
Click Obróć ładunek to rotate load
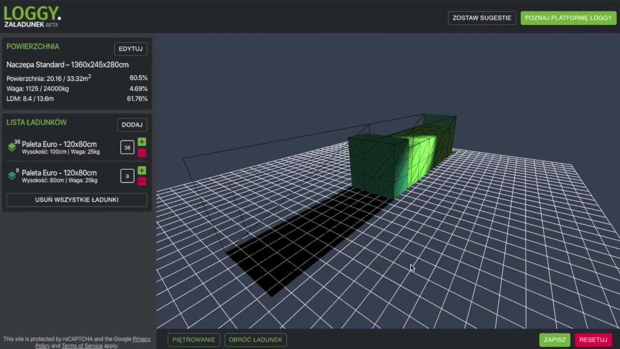255,340
